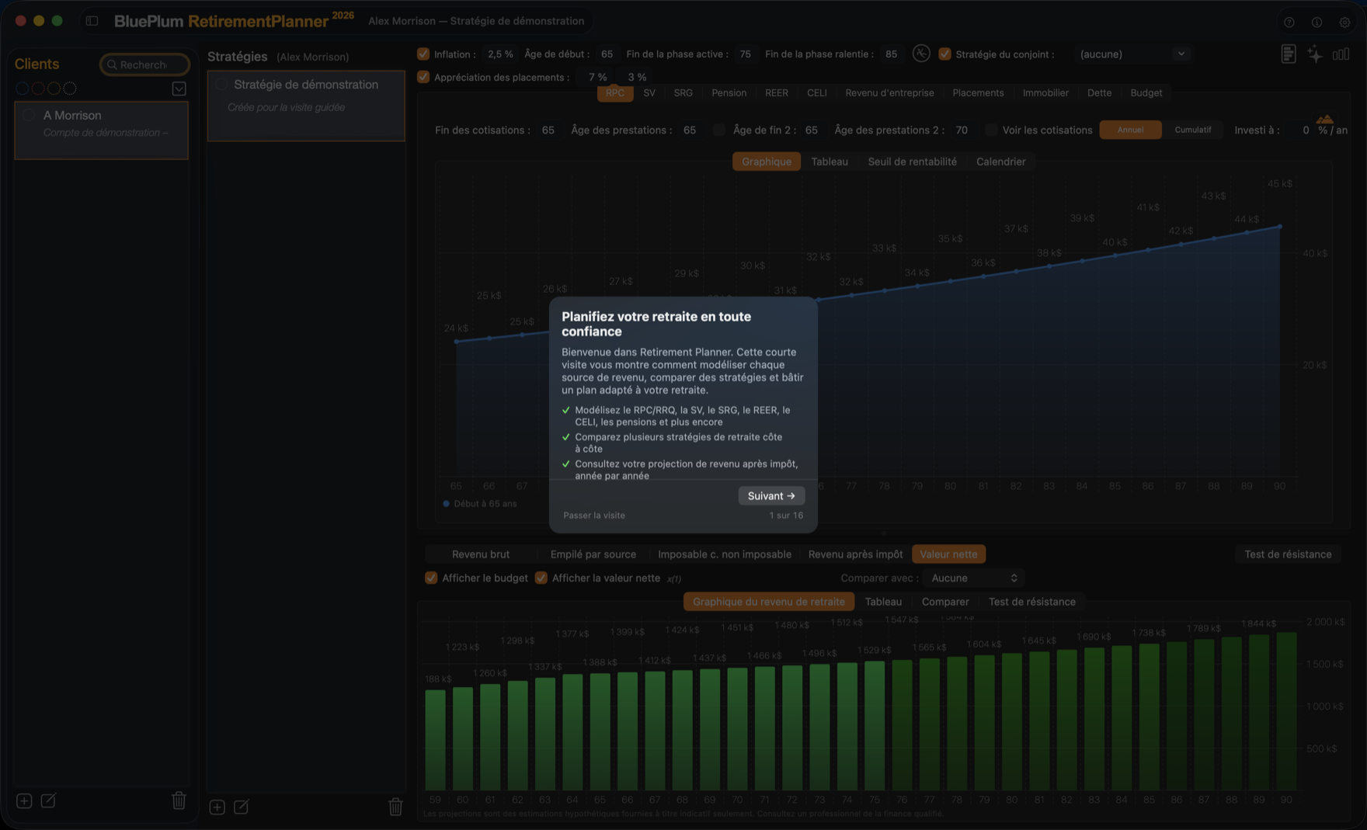This screenshot has width=1367, height=830.
Task: Enable the Âge de fin 2 checkbox
Action: coord(719,130)
